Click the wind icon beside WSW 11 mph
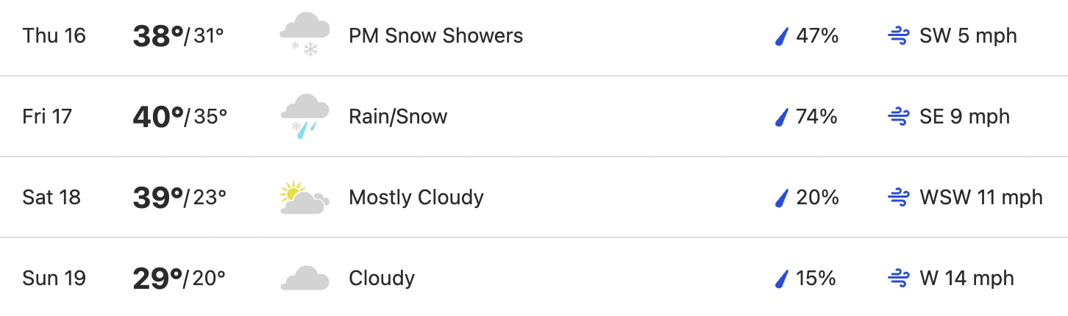This screenshot has height=316, width=1068. pos(899,198)
